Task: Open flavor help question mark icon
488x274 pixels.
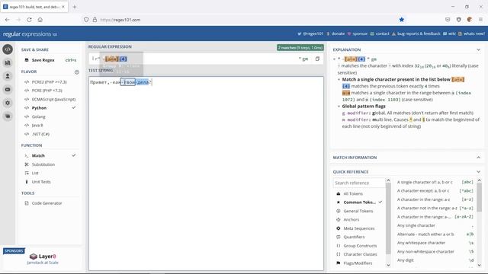Action: pos(76,72)
